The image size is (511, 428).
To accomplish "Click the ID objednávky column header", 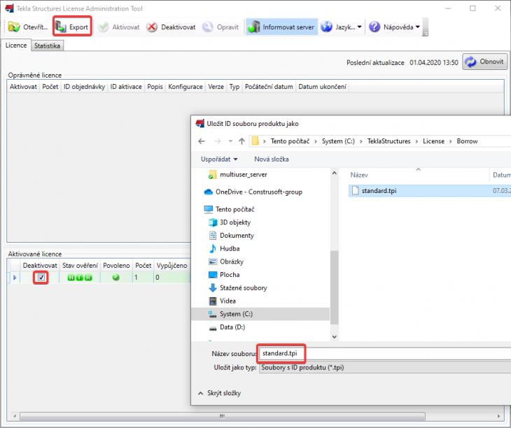I will click(84, 87).
